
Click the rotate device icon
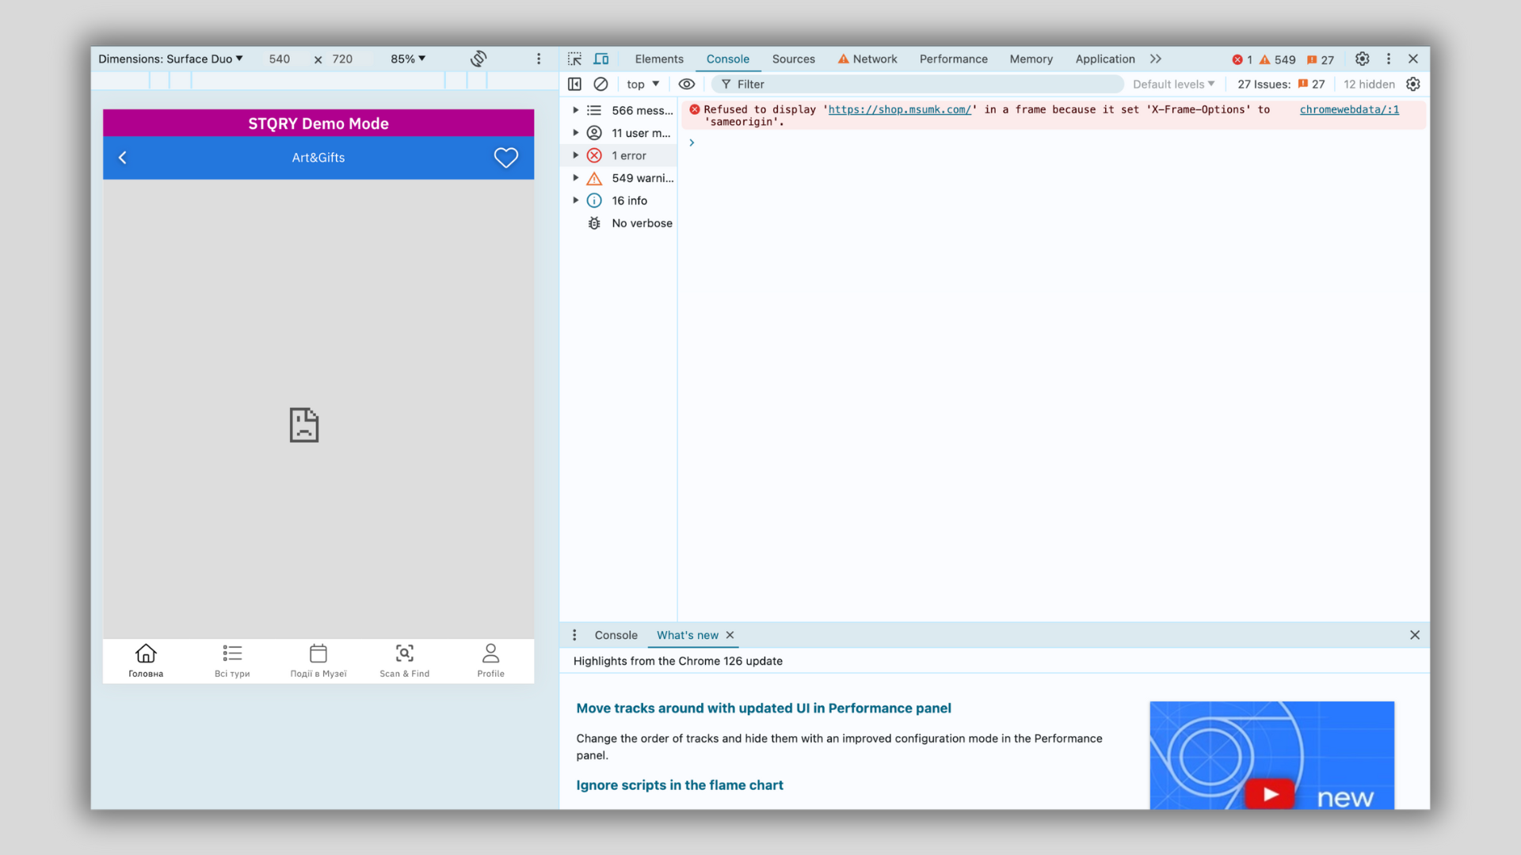478,59
